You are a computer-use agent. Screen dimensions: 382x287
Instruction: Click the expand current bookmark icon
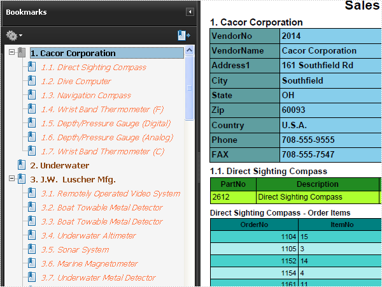184,35
